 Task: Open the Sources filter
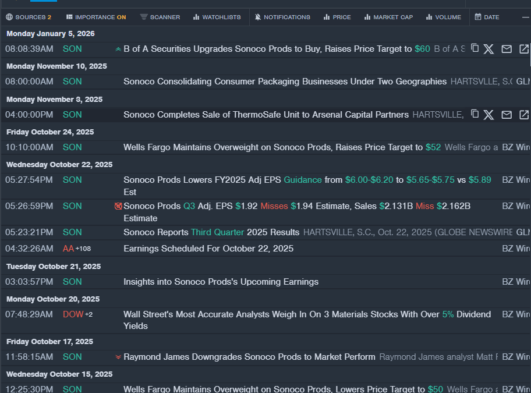click(29, 17)
